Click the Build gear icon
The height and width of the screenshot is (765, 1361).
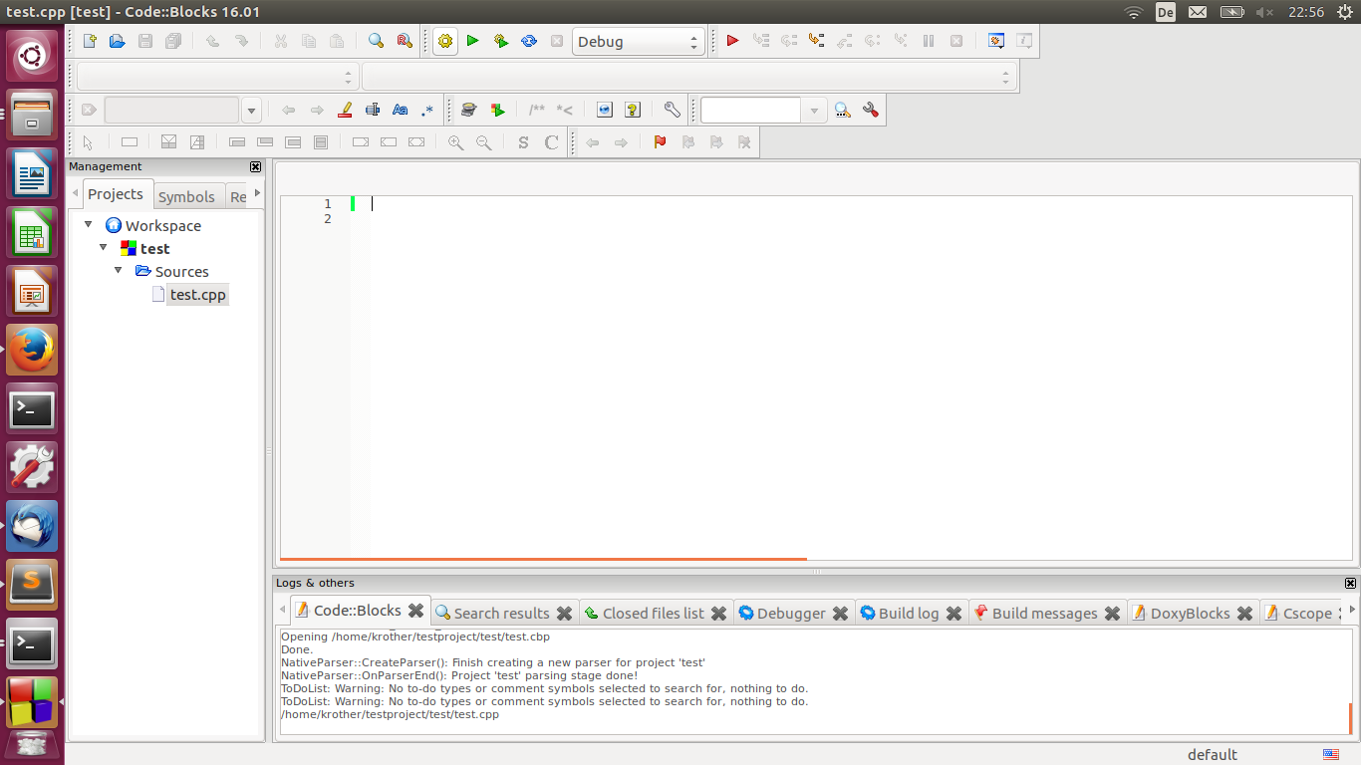tap(444, 41)
